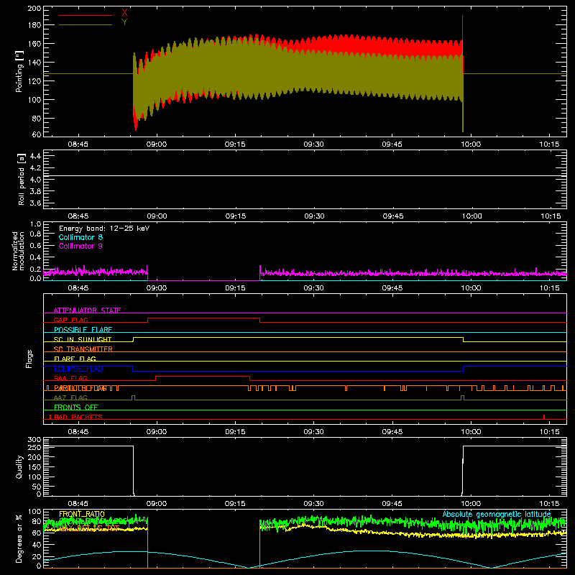The width and height of the screenshot is (575, 575).
Task: Click the 'Normalized modulation' axis title
Action: (x=17, y=251)
